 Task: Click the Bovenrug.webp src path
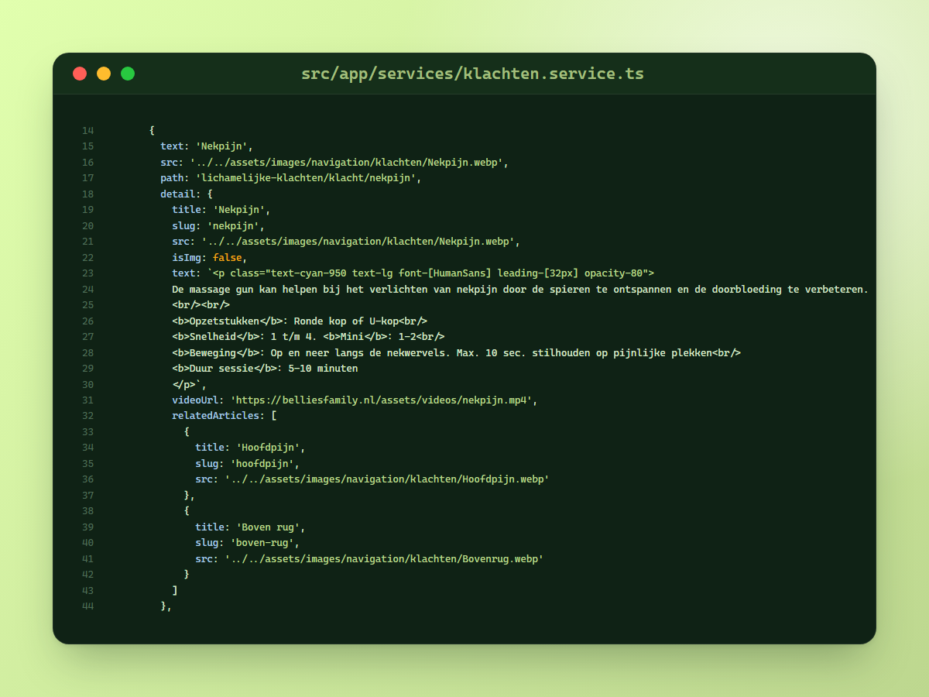[384, 558]
